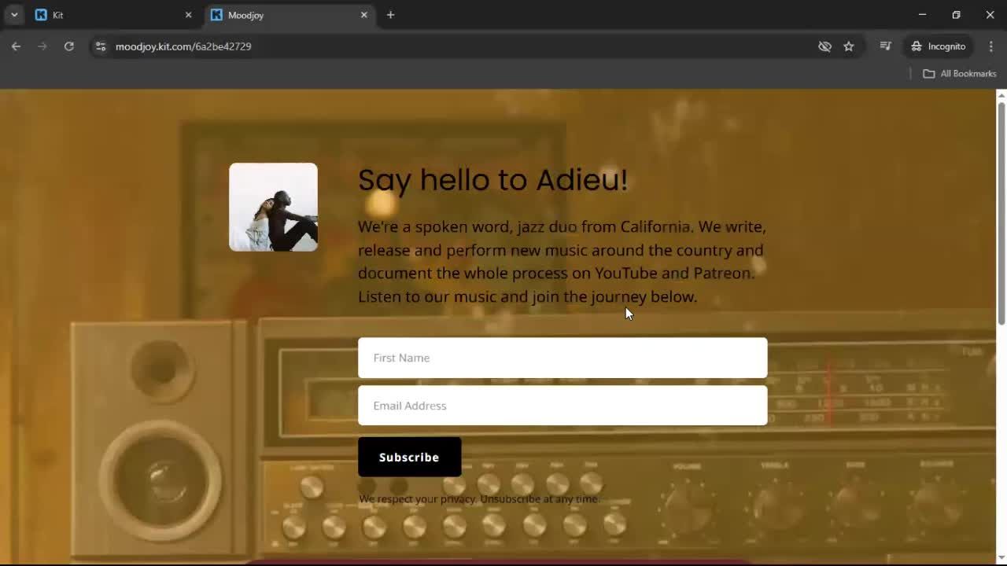This screenshot has width=1007, height=566.
Task: Open the site information icon in the address bar
Action: 101,46
